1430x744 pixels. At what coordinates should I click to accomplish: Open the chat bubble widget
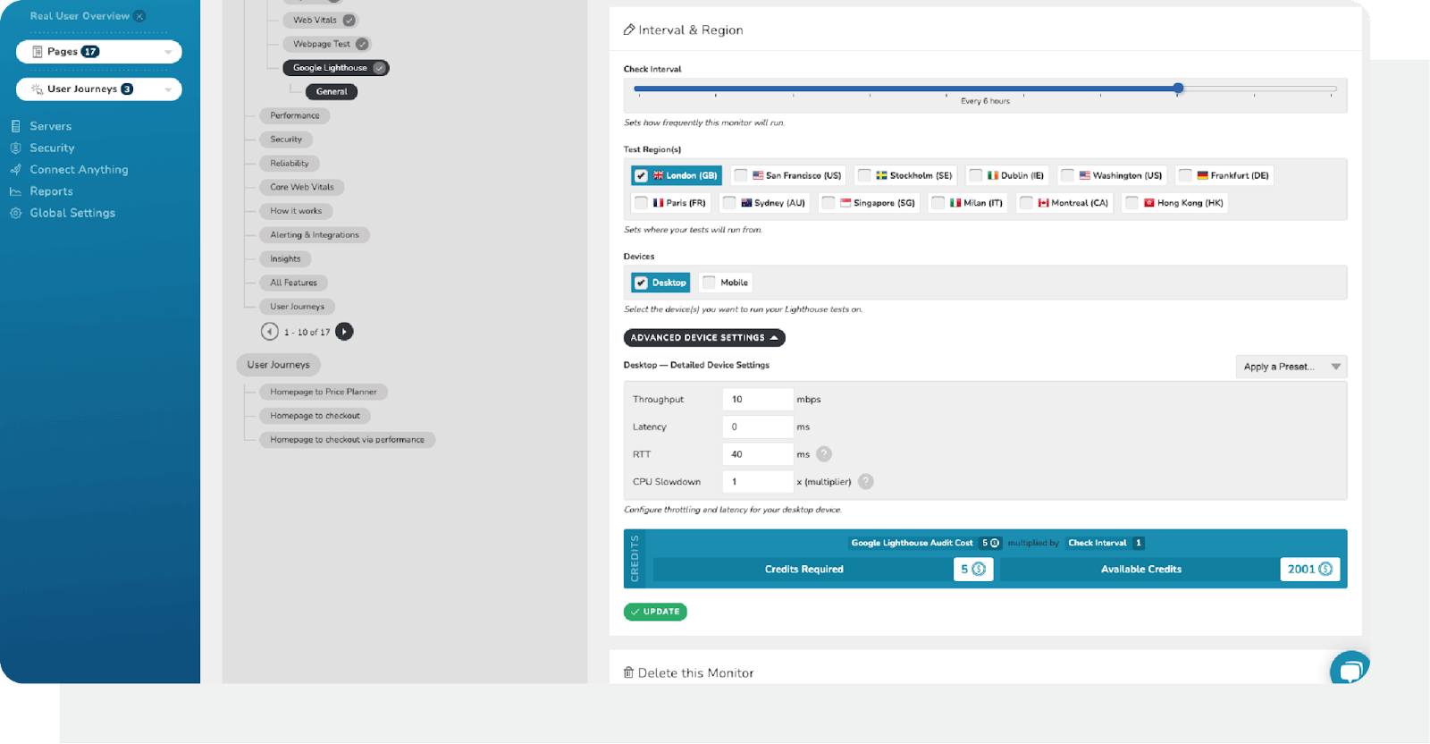1350,669
